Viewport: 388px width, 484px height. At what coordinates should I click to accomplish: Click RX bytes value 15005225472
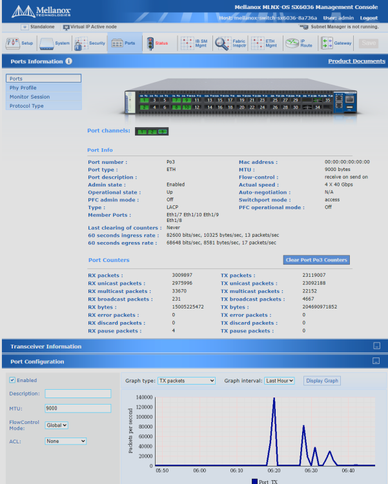pos(188,307)
